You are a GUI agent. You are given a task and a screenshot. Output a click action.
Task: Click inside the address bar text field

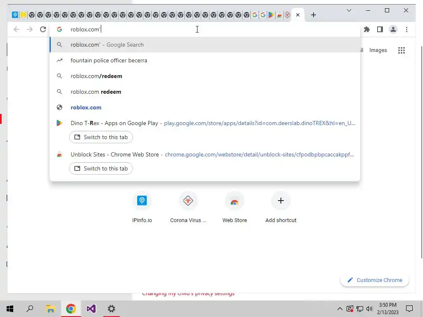[205, 29]
